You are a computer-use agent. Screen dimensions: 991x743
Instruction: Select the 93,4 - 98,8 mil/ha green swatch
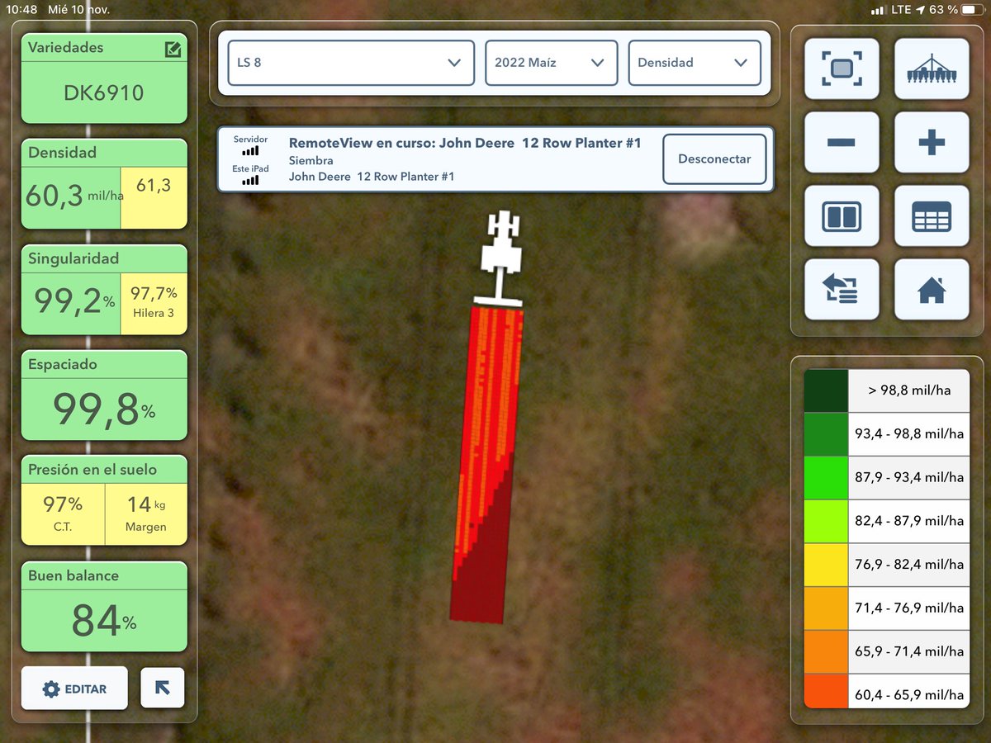pyautogui.click(x=826, y=434)
